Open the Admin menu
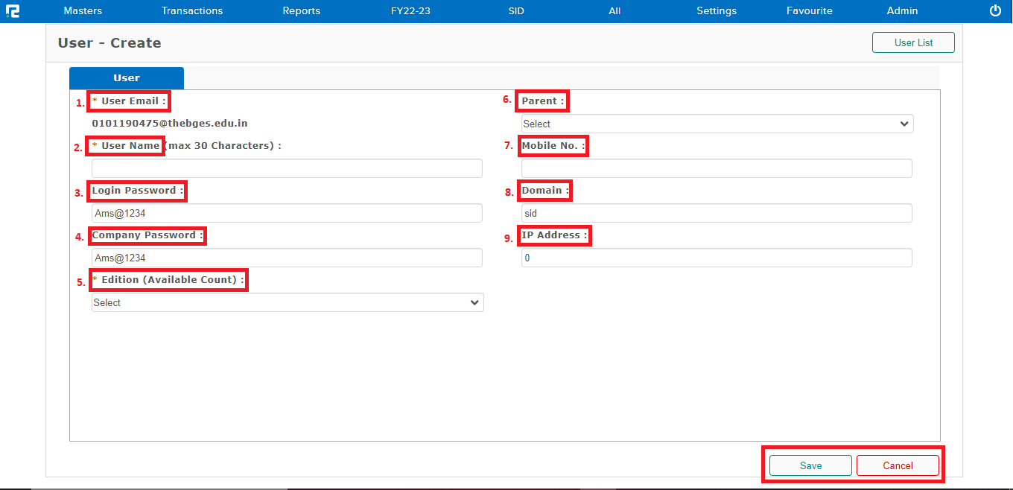 coord(902,10)
